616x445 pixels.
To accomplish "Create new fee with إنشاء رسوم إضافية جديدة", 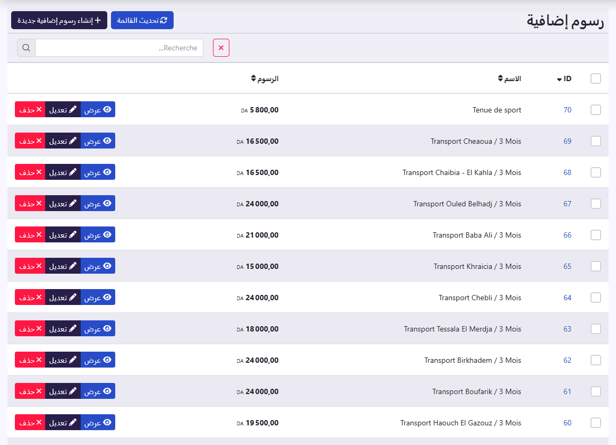I will coord(59,20).
